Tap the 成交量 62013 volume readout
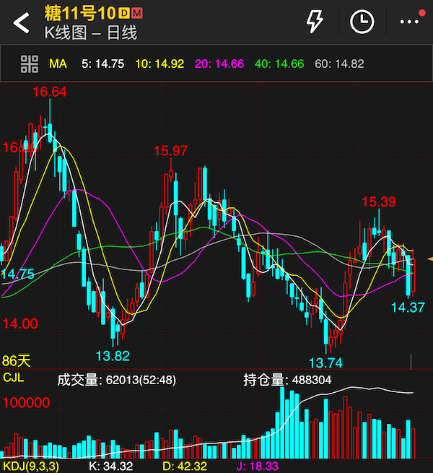The width and height of the screenshot is (433, 473). pyautogui.click(x=116, y=380)
